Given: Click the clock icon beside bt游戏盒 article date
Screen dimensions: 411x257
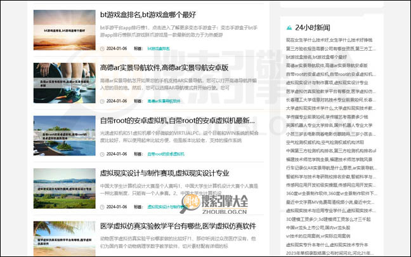Looking at the screenshot, I should click(x=102, y=48).
